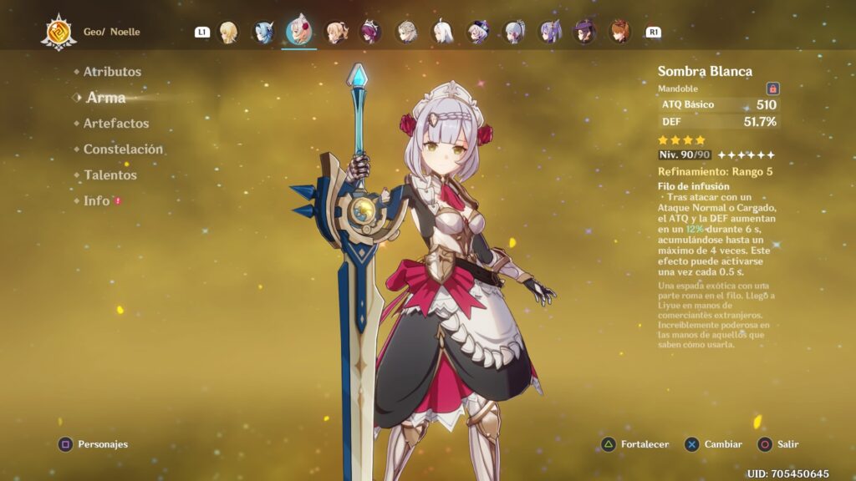Image resolution: width=856 pixels, height=481 pixels.
Task: Go back to Personajes
Action: pos(103,444)
